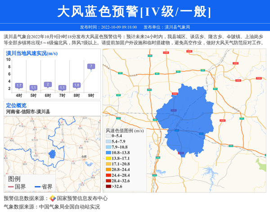Click the 国家预警信息发布中心 source text
The height and width of the screenshot is (212, 270).
click(82, 198)
